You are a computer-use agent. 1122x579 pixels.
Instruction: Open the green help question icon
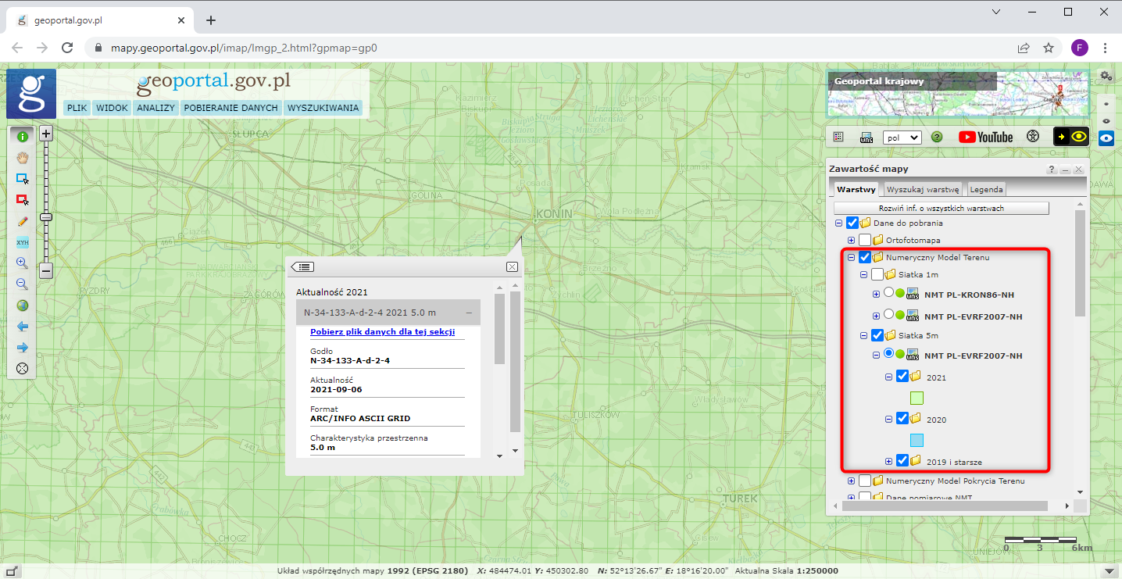pos(937,137)
